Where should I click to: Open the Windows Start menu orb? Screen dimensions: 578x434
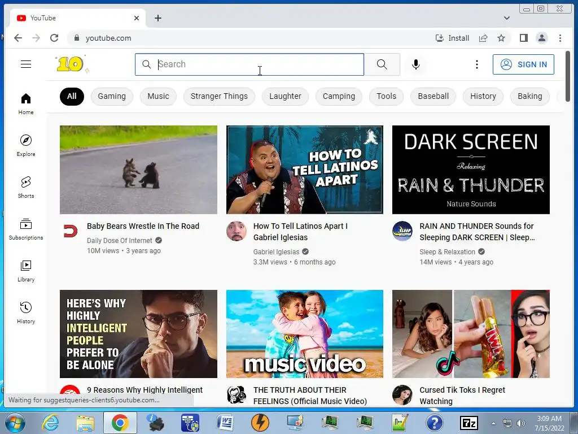click(x=14, y=423)
